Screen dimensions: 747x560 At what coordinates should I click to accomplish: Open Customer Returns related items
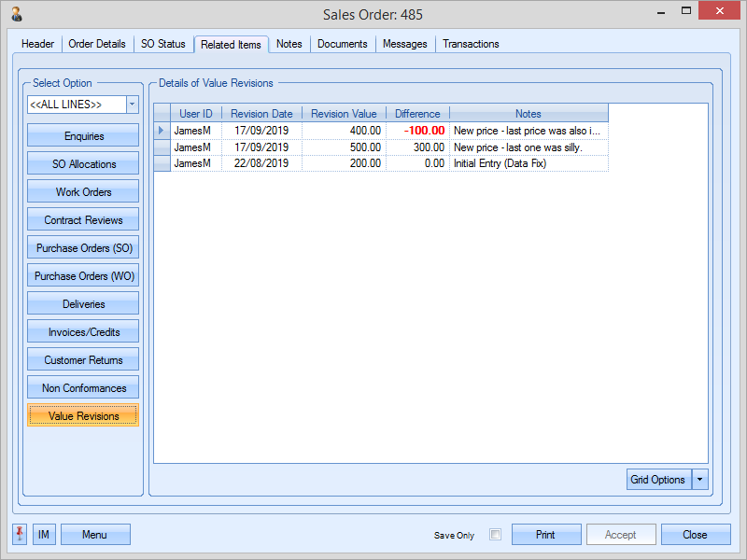(x=83, y=360)
